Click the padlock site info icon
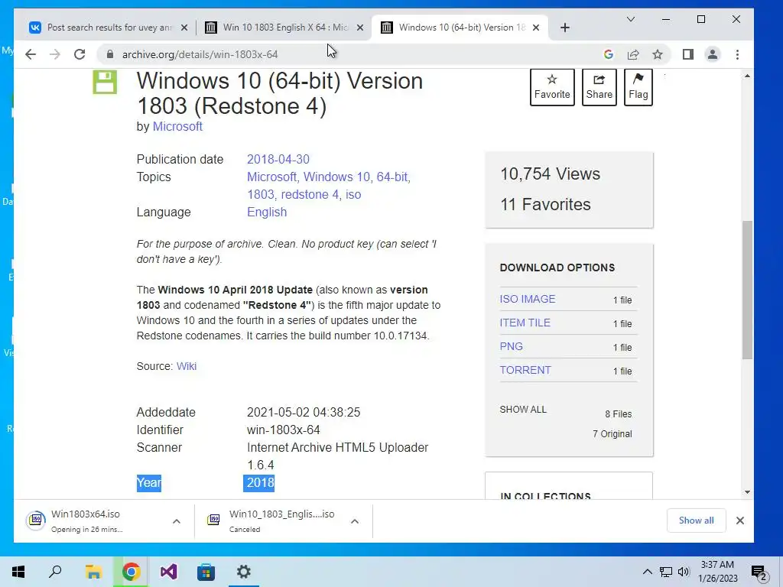 pos(110,54)
